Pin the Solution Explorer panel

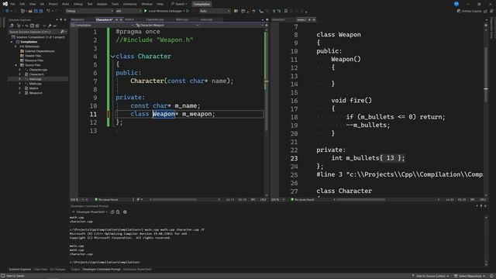coord(61,19)
